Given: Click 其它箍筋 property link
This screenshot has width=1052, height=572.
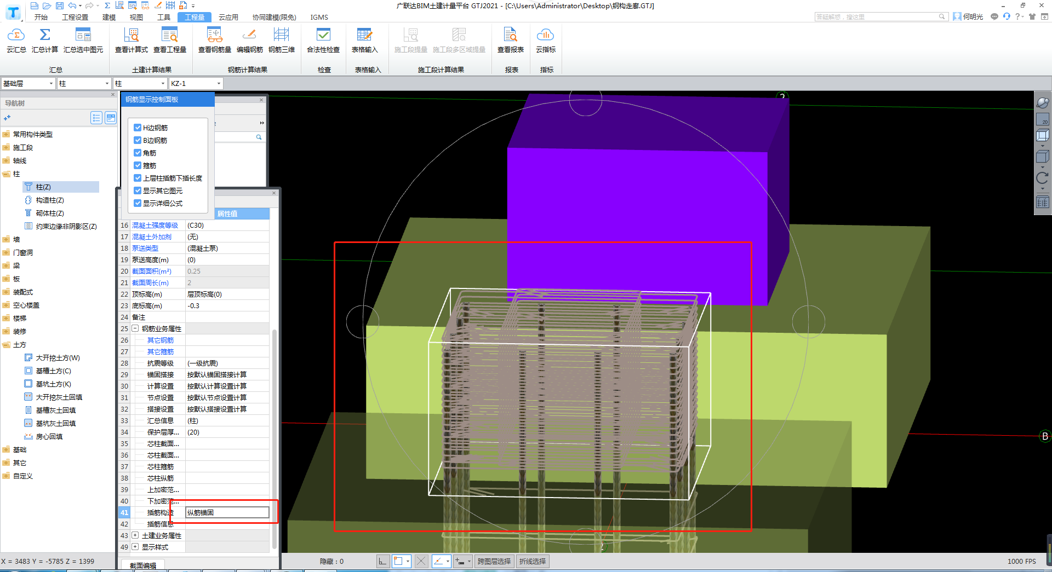Looking at the screenshot, I should point(161,352).
